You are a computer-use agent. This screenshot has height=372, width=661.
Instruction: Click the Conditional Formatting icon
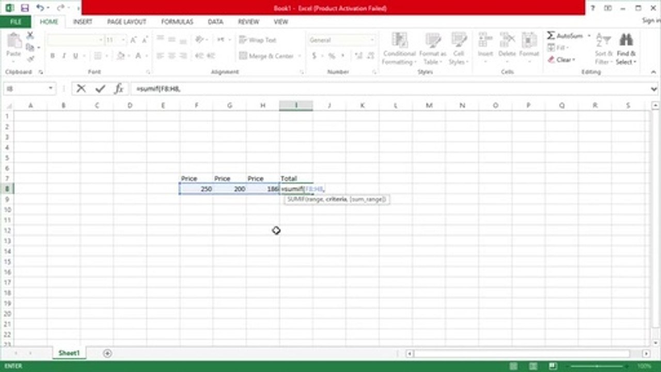tap(399, 40)
